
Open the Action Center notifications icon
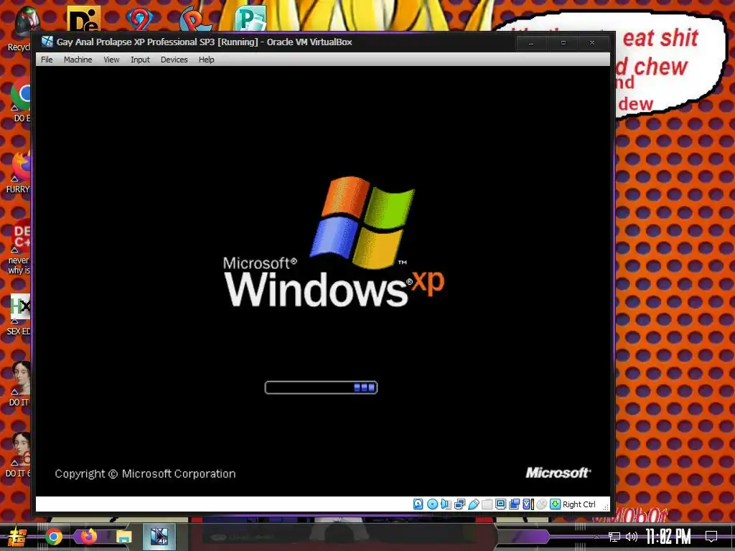[x=711, y=537]
